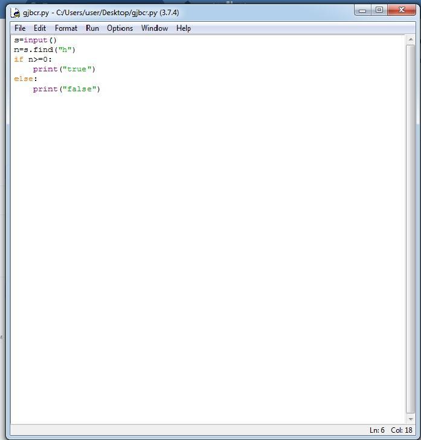Viewport: 421px width, 440px height.
Task: Click the print("true") line
Action: [x=64, y=70]
